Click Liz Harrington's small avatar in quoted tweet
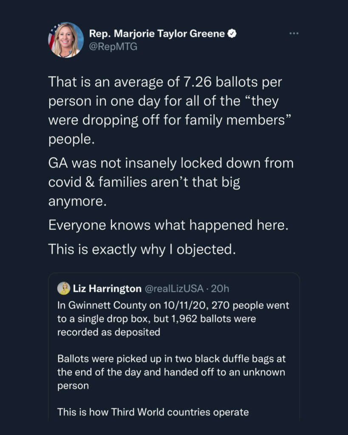Viewport: 348px width, 435px height. pos(64,288)
